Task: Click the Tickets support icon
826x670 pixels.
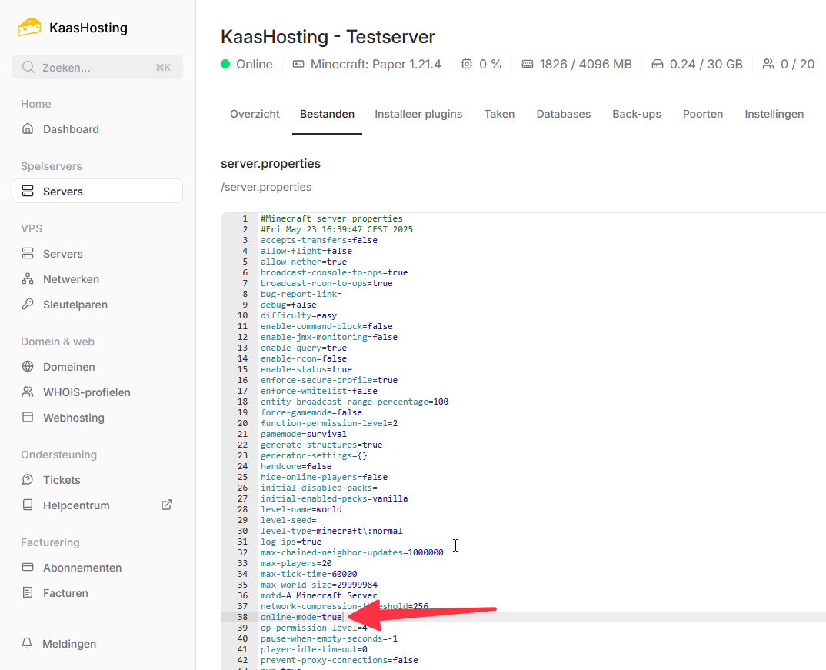Action: point(28,480)
